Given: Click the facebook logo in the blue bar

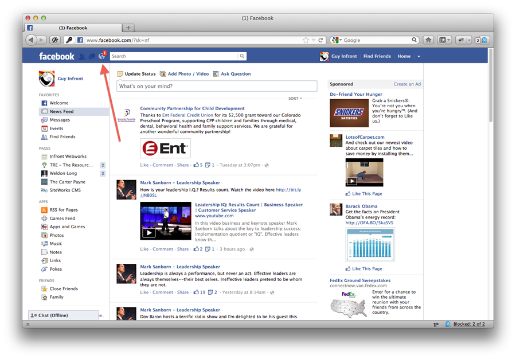Looking at the screenshot, I should point(57,56).
